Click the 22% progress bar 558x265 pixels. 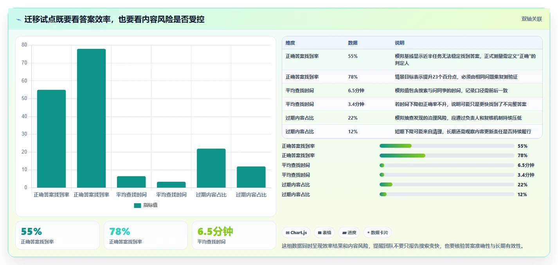[447, 184]
